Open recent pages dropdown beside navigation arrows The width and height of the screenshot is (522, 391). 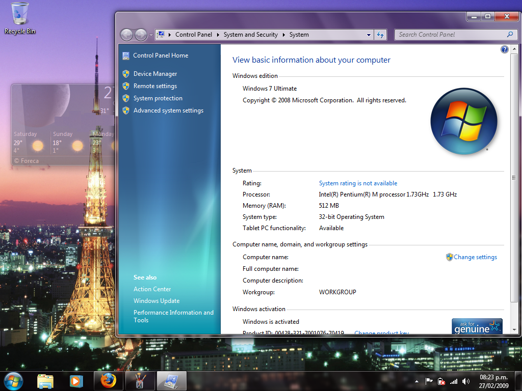click(151, 35)
